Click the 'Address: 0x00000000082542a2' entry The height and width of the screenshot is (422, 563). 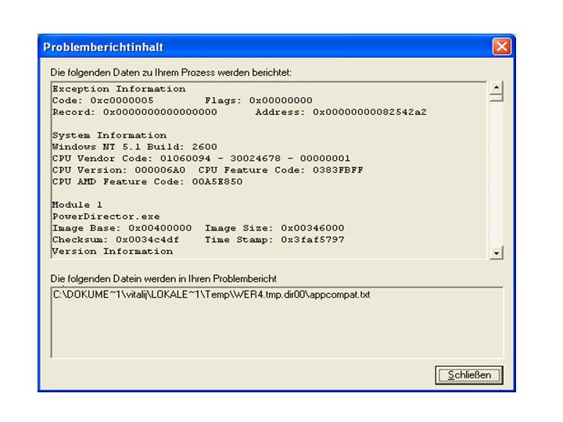pos(341,112)
